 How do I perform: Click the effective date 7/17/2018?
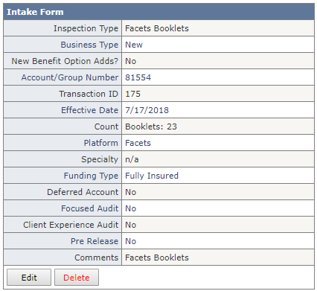click(147, 110)
